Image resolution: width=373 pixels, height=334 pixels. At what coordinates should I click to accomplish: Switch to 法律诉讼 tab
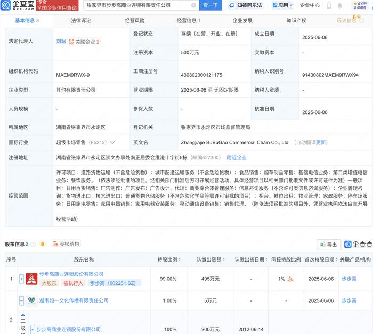[81, 21]
